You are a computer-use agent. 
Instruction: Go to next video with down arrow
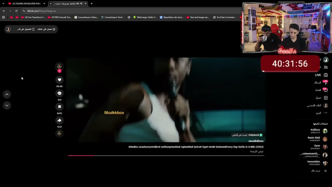tap(7, 105)
